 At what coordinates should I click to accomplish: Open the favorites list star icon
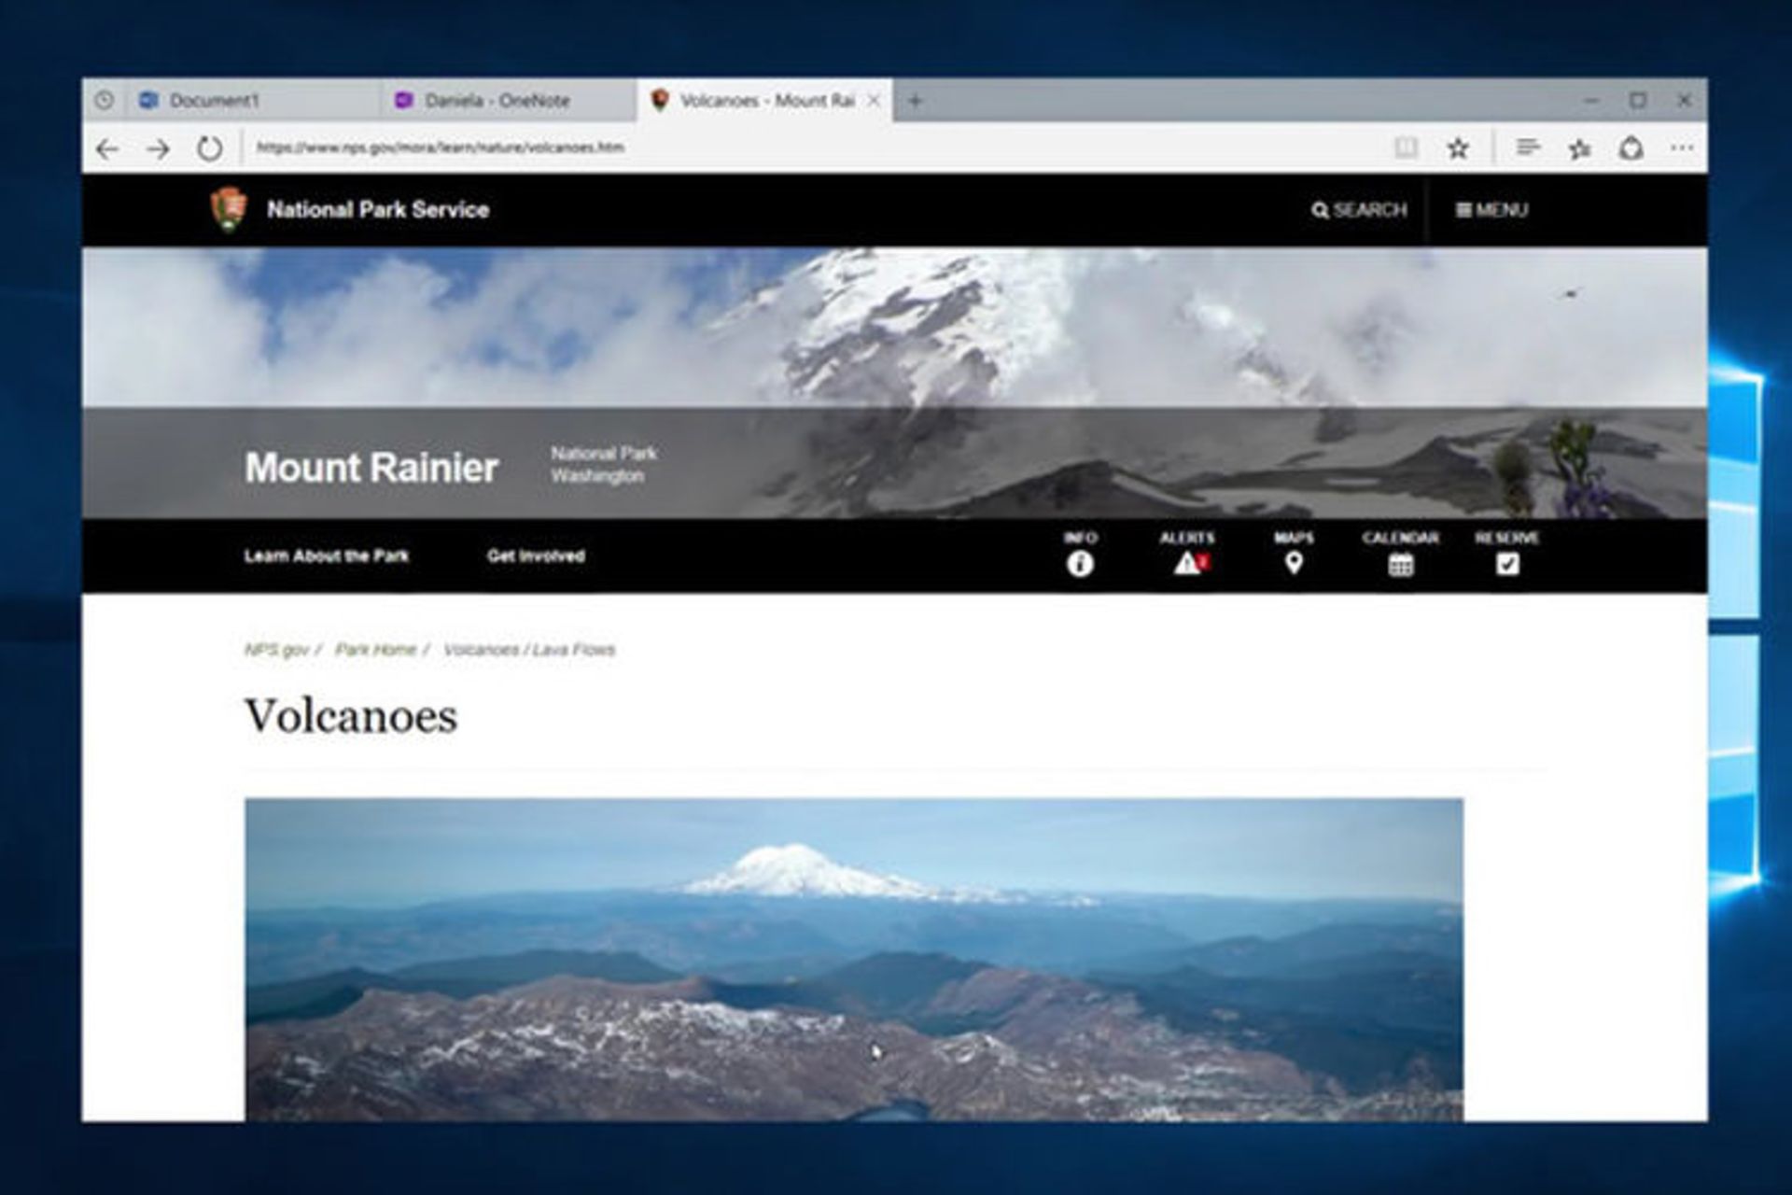point(1579,148)
